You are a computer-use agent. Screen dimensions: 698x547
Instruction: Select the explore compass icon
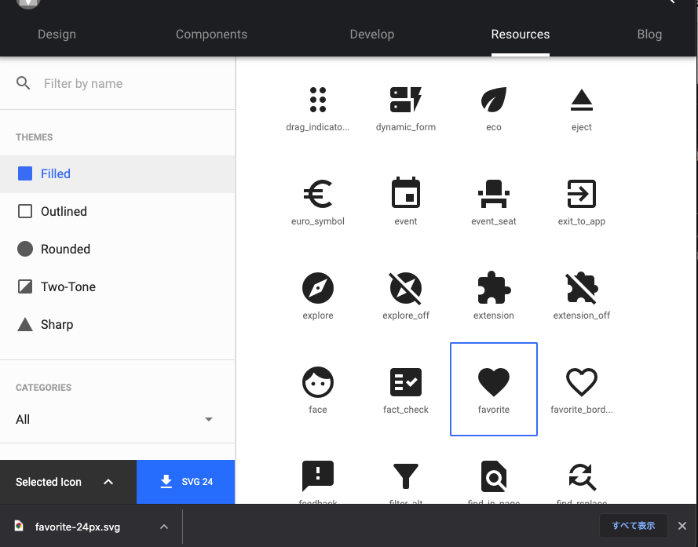318,288
